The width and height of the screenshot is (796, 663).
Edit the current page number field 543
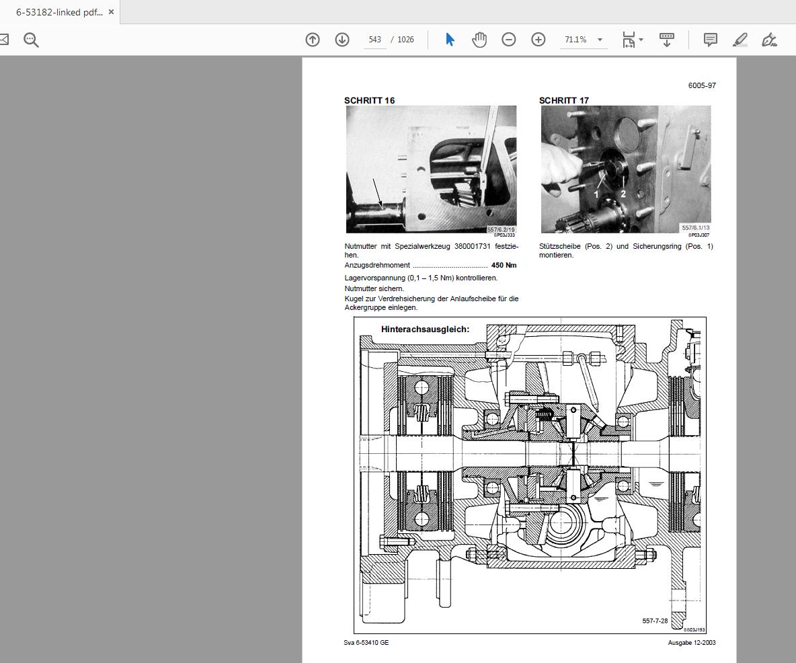pos(374,40)
